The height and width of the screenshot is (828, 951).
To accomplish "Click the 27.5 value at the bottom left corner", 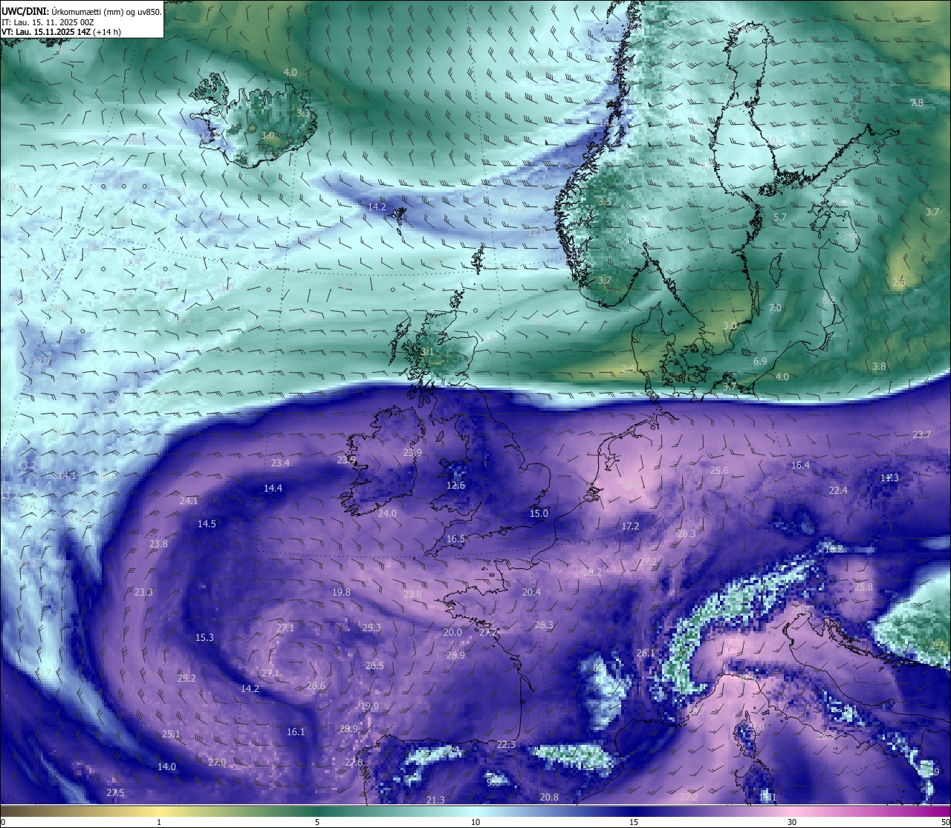I will 115,792.
